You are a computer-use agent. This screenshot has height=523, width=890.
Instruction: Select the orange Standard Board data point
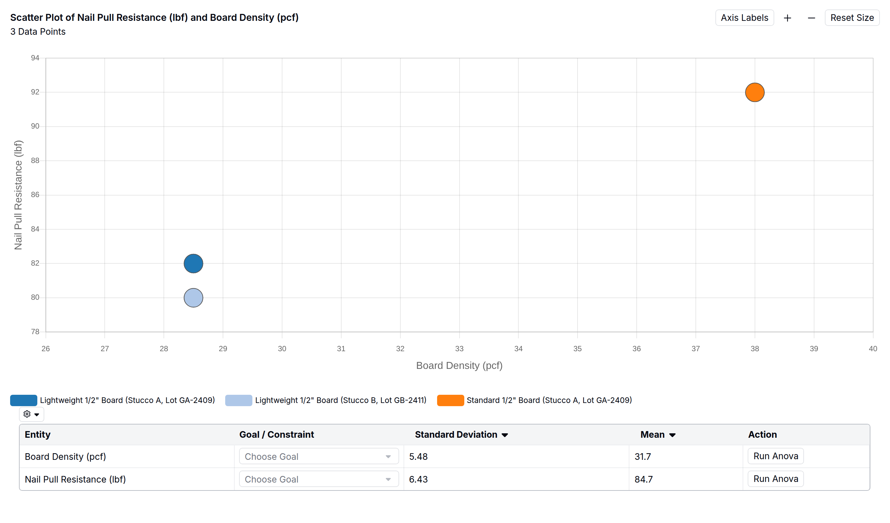click(755, 93)
